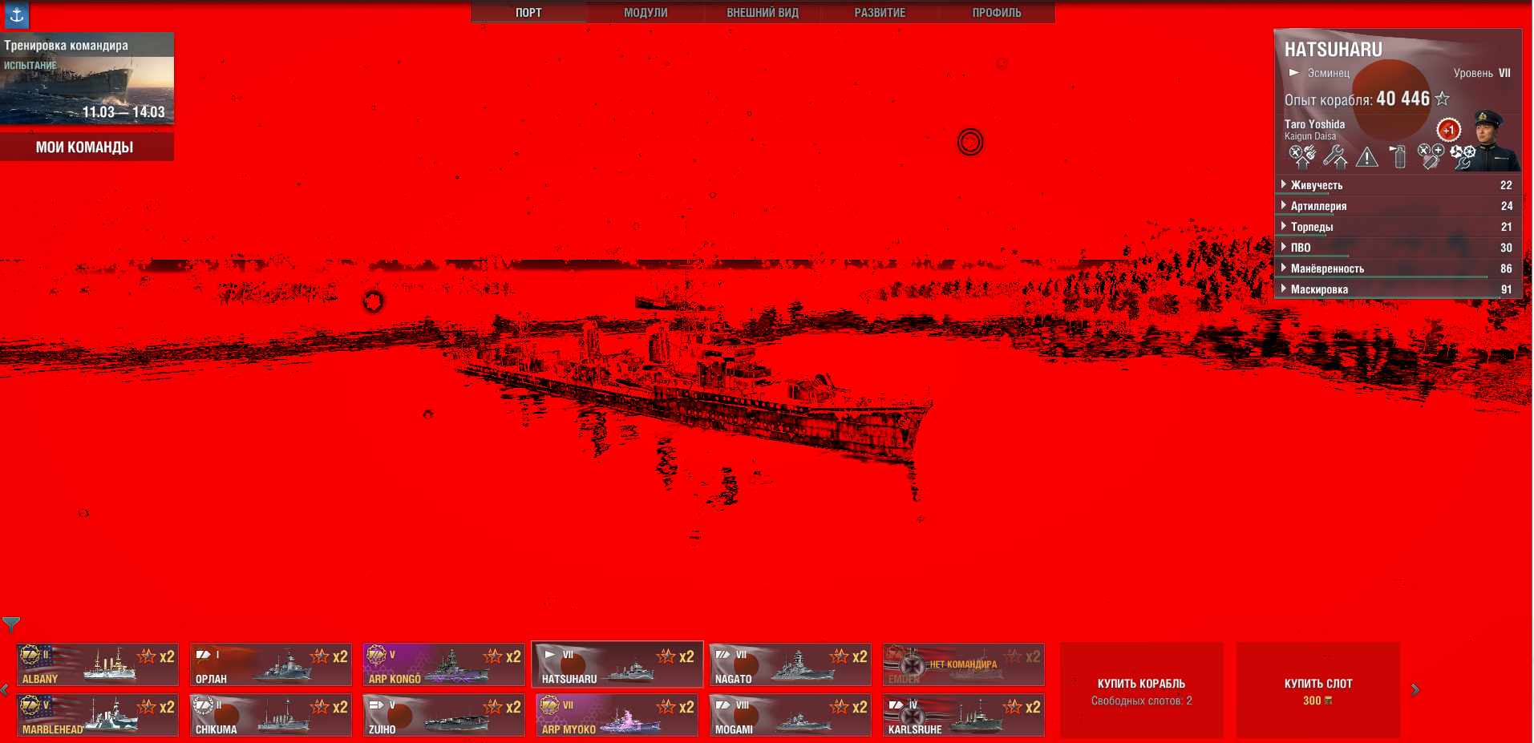Expand the Живучесть parameters
The image size is (1534, 743).
(1398, 185)
